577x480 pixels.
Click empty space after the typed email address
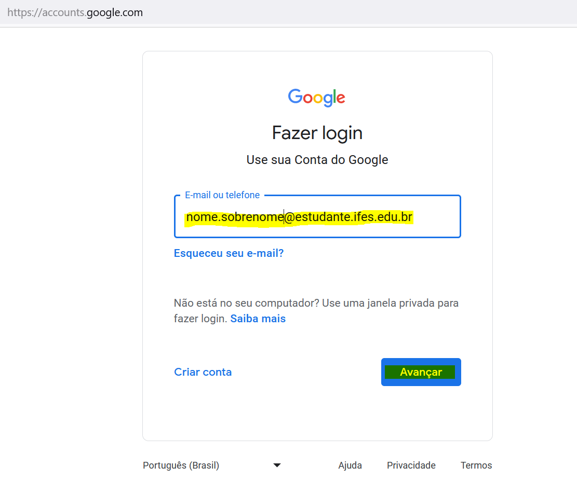click(436, 217)
